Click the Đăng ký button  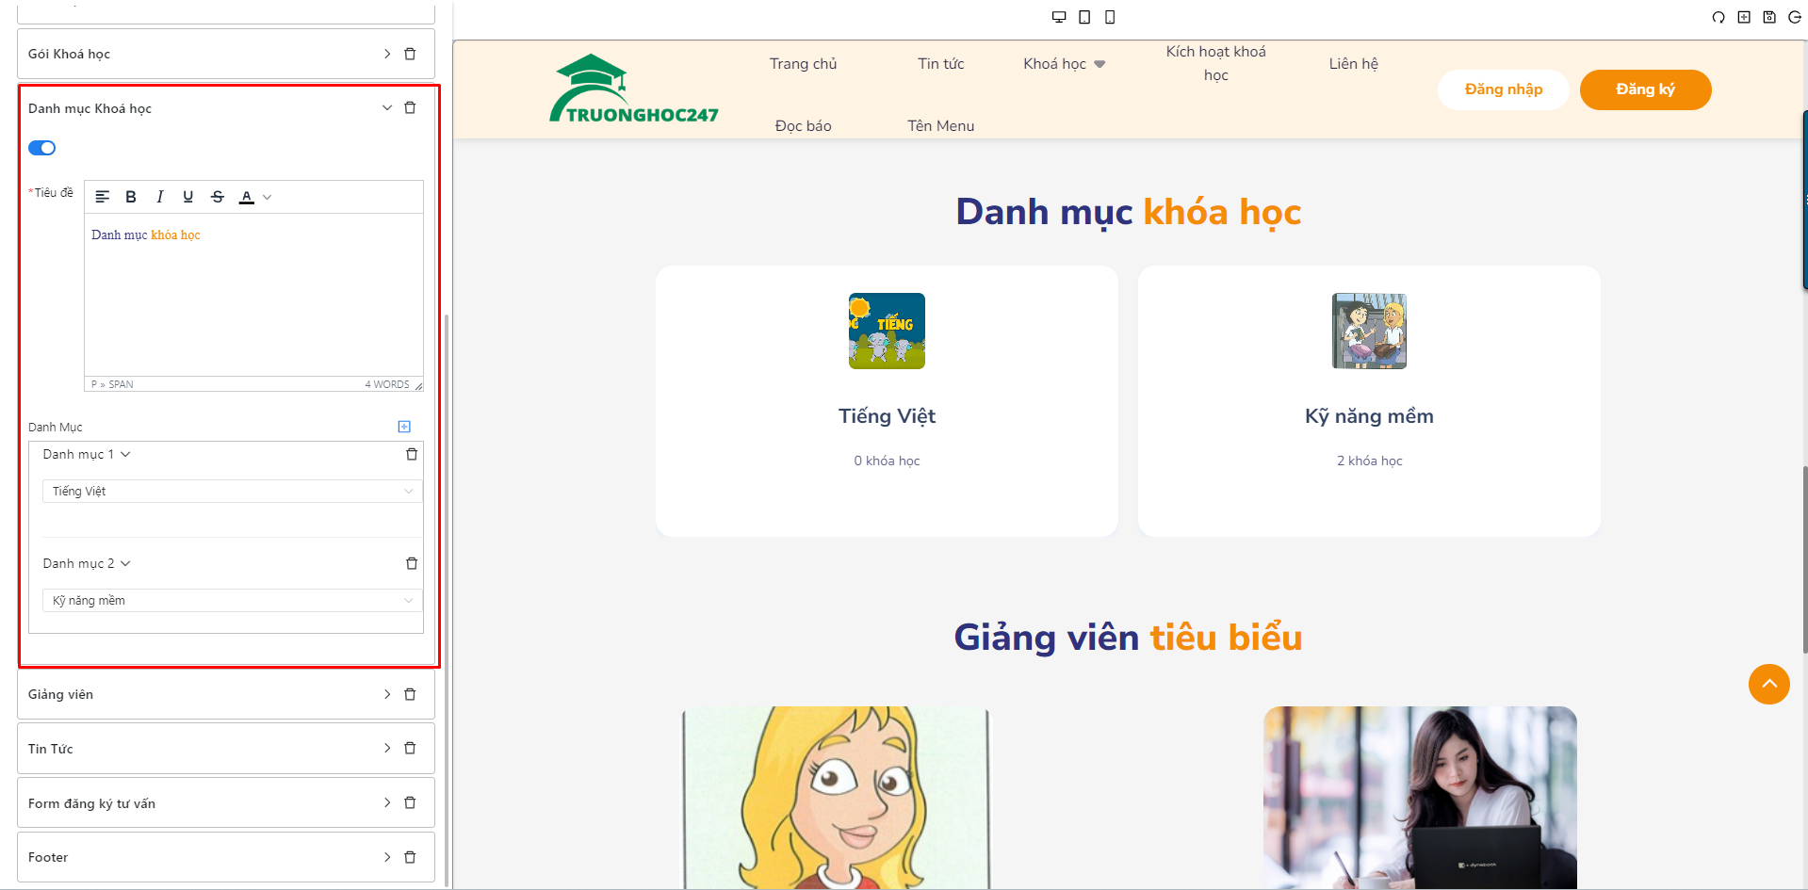[1645, 89]
